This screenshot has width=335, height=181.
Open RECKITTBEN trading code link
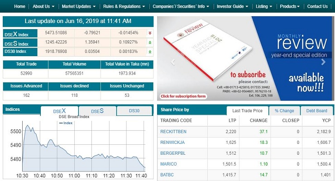[x=173, y=132]
